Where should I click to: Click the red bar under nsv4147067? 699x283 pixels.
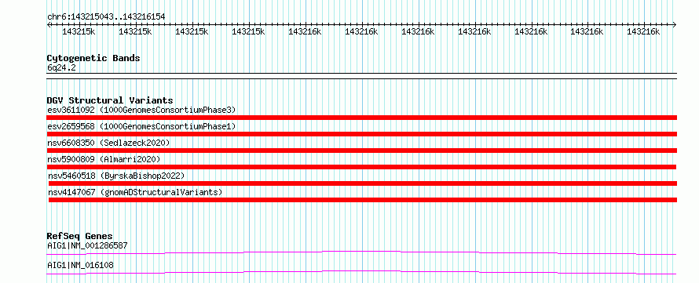tap(363, 200)
